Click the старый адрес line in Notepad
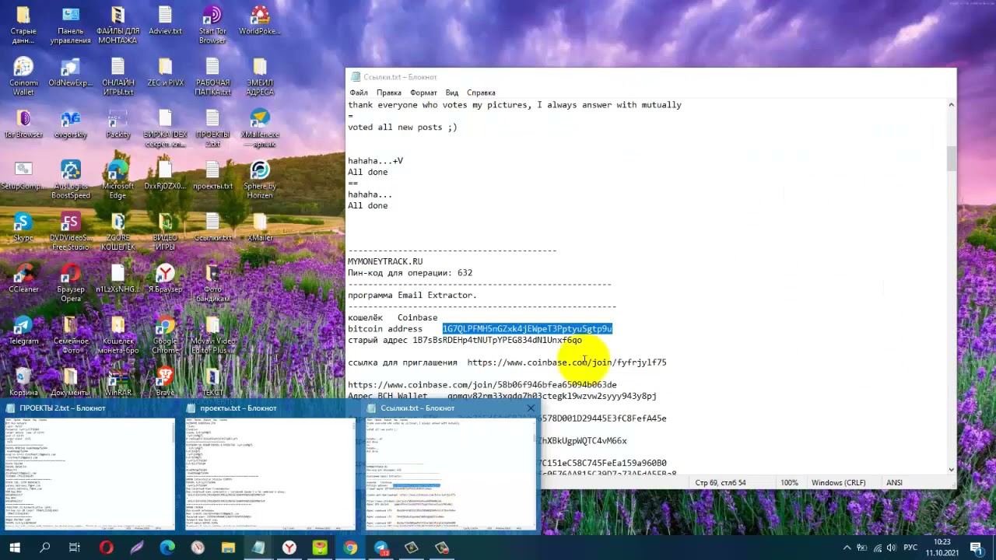996x560 pixels. (465, 340)
